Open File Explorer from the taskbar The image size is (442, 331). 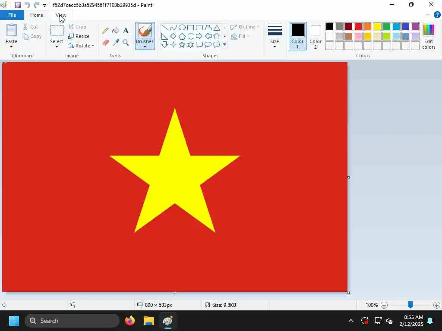(149, 321)
